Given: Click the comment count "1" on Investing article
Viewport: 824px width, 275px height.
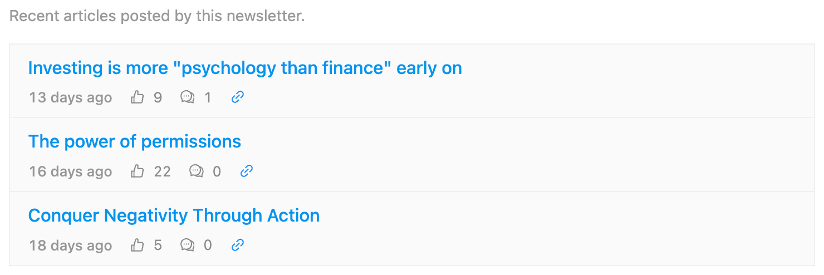Looking at the screenshot, I should [x=208, y=98].
